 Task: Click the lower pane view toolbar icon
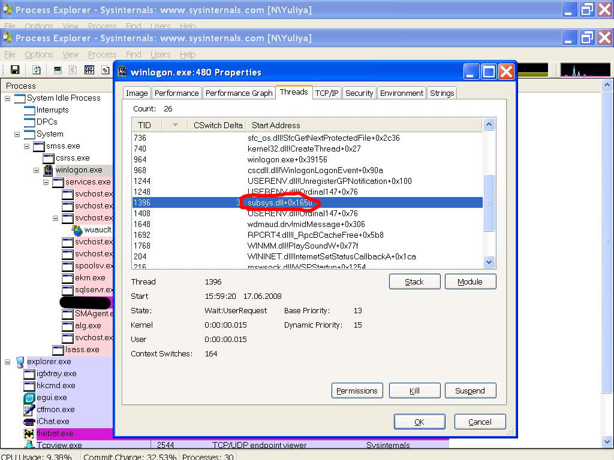(89, 69)
